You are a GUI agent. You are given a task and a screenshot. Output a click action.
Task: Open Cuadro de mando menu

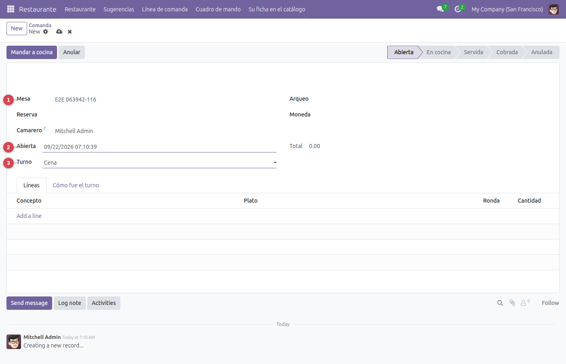[x=218, y=9]
